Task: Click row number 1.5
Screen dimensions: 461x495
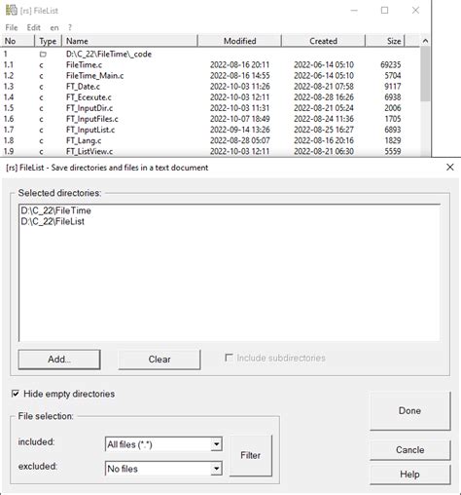Action: pyautogui.click(x=9, y=108)
